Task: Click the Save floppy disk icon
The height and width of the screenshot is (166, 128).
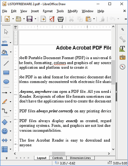Action: (30, 19)
